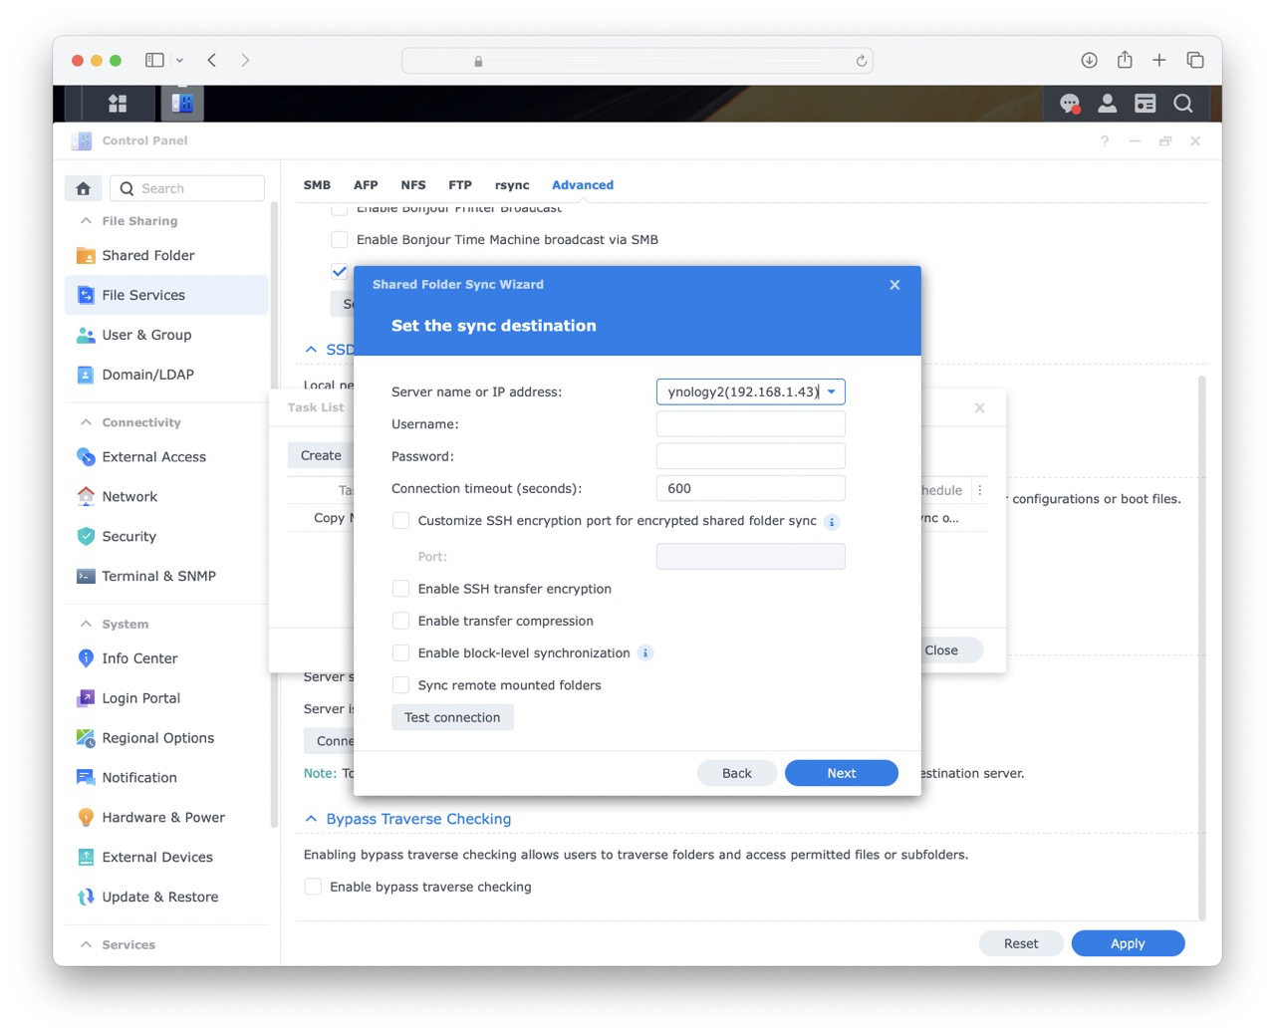Screen dimensions: 1275x1036
Task: Open Notification settings in the sidebar
Action: (138, 777)
